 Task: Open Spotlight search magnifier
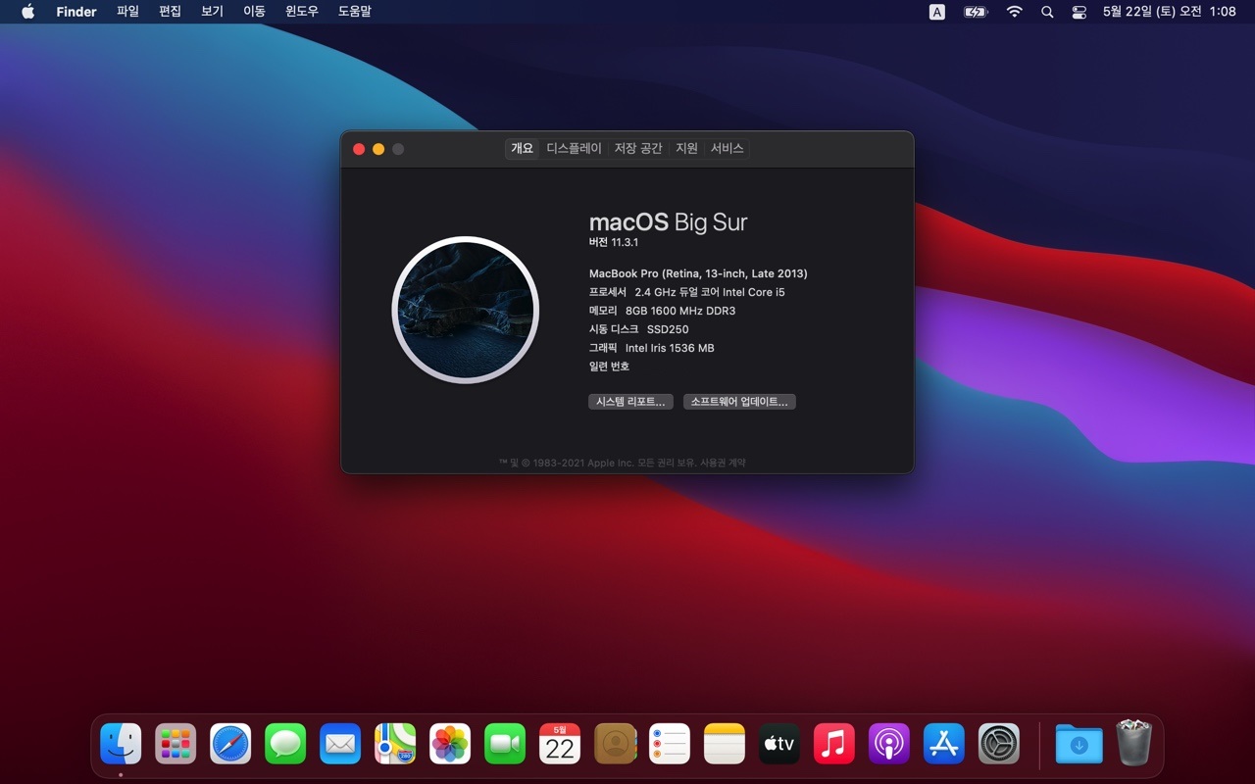(1047, 12)
